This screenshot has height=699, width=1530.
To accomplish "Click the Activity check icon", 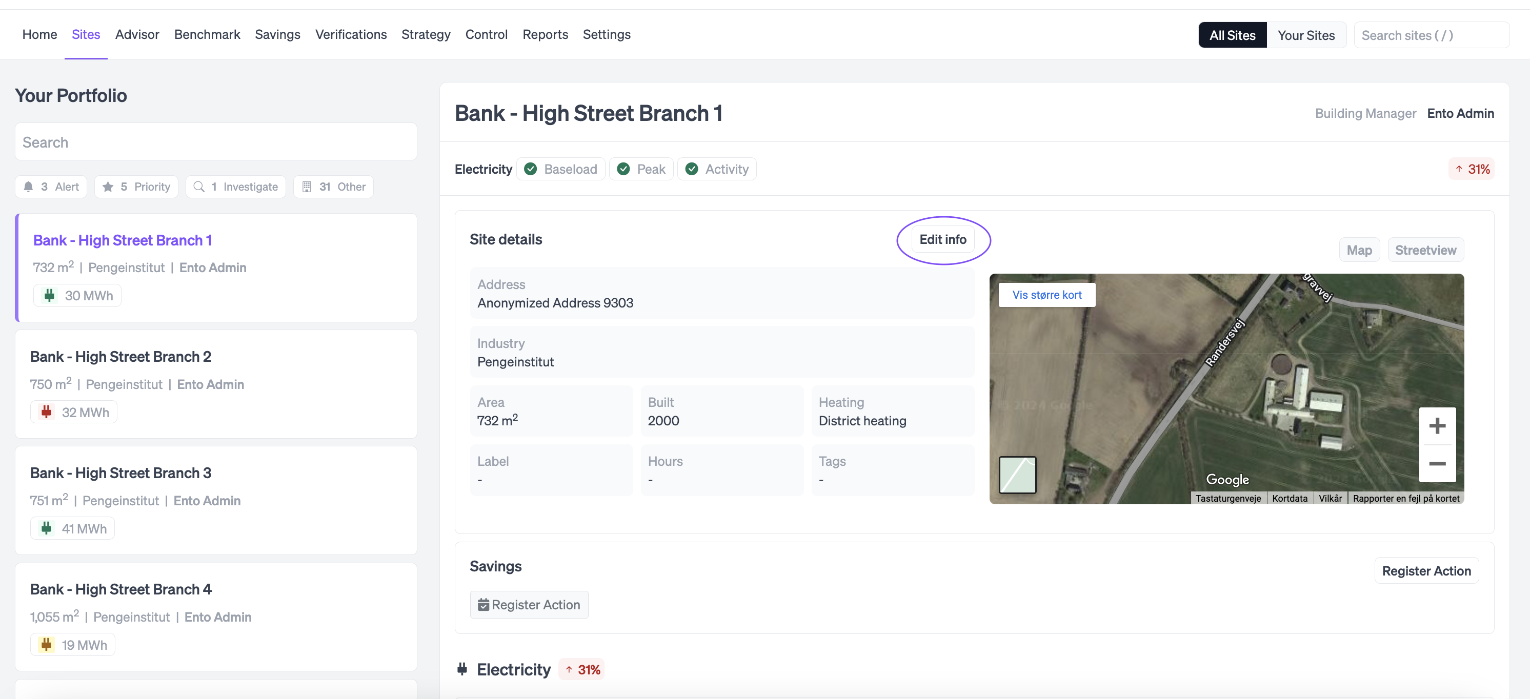I will 691,169.
